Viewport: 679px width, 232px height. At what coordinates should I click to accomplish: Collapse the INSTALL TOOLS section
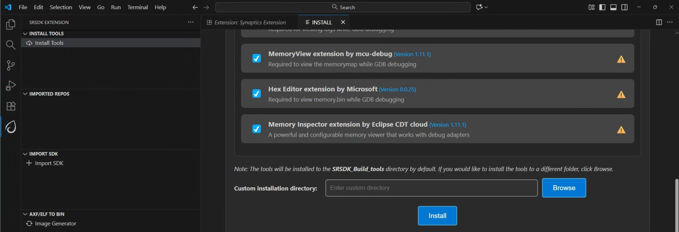(25, 34)
